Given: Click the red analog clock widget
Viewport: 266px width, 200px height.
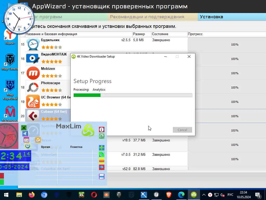Looking at the screenshot, I should 9,136.
